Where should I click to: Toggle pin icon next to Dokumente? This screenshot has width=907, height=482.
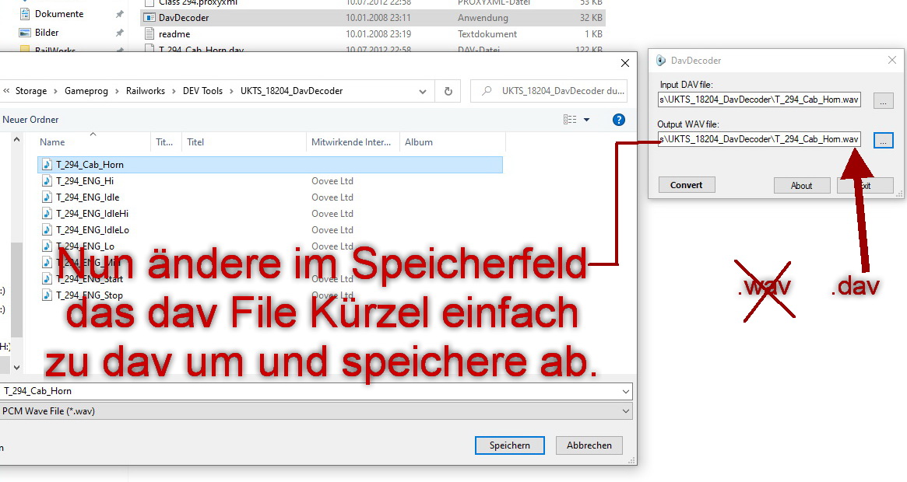coord(119,14)
